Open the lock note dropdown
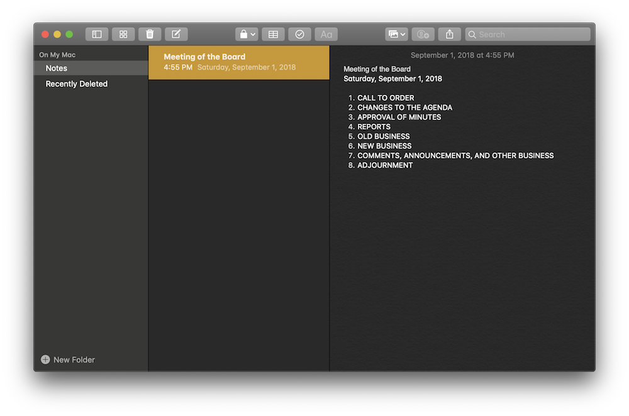This screenshot has width=629, height=416. 247,35
